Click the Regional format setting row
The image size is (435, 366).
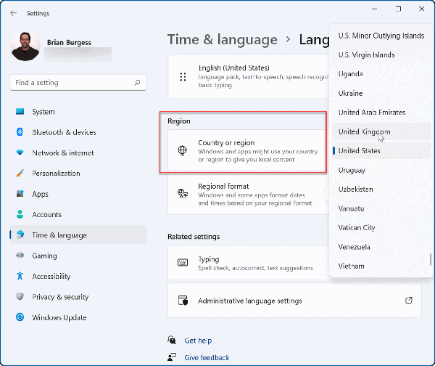(x=248, y=194)
